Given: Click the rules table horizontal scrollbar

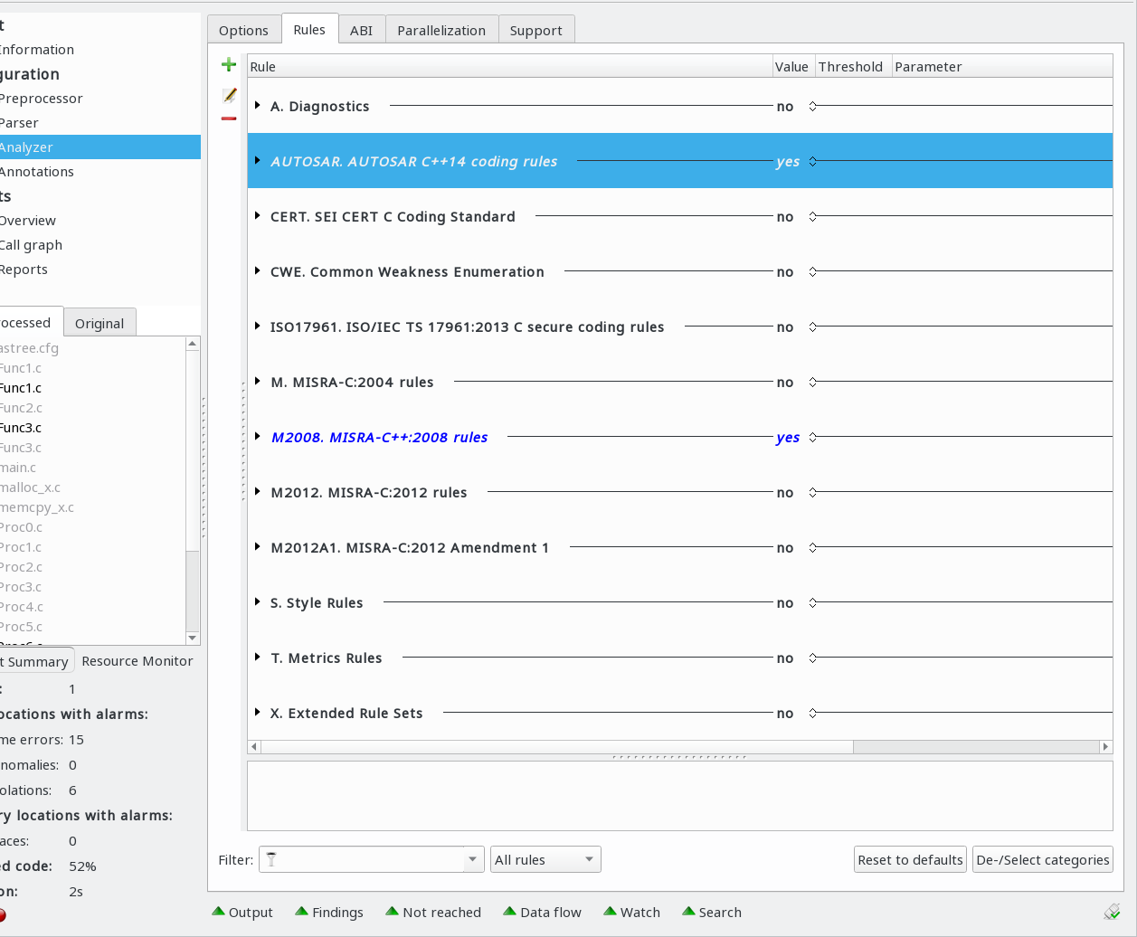Looking at the screenshot, I should [556, 746].
